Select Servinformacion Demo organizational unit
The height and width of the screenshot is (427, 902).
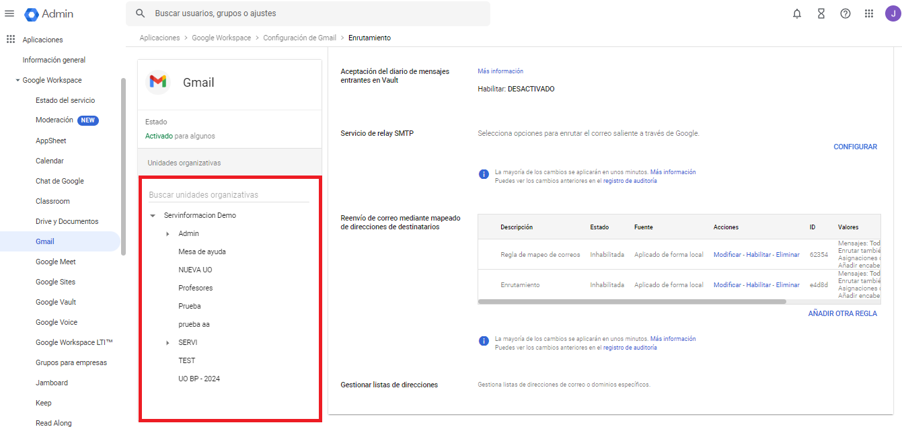click(x=200, y=216)
